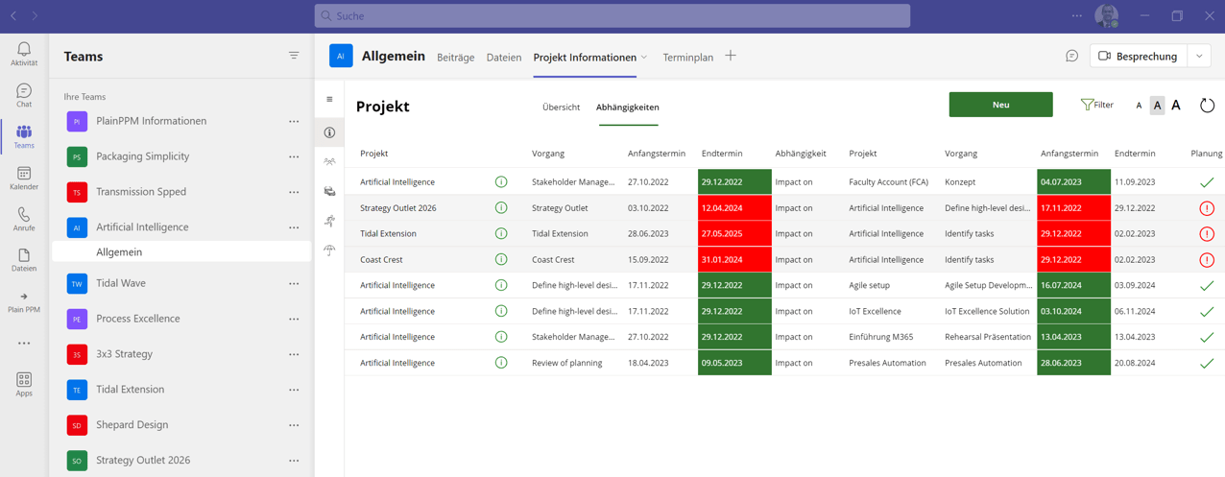Select the people group icon in the project sidebar
1225x477 pixels.
coord(329,162)
